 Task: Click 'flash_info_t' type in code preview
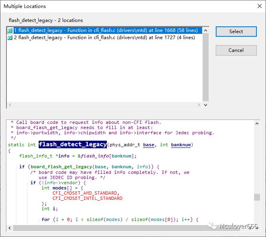coord(36,156)
